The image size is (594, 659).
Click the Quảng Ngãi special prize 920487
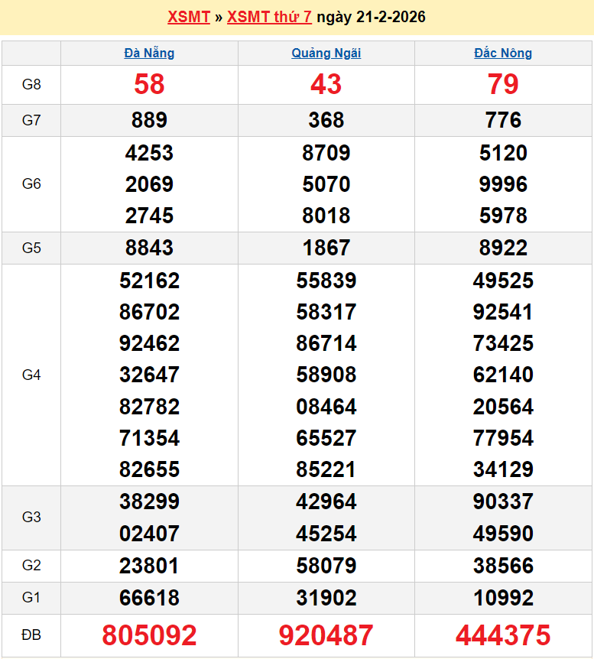[x=326, y=635]
